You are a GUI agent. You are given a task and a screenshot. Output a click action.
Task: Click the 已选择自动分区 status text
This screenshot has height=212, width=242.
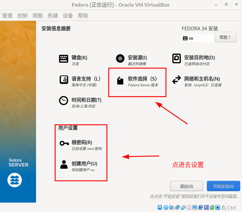197,64
